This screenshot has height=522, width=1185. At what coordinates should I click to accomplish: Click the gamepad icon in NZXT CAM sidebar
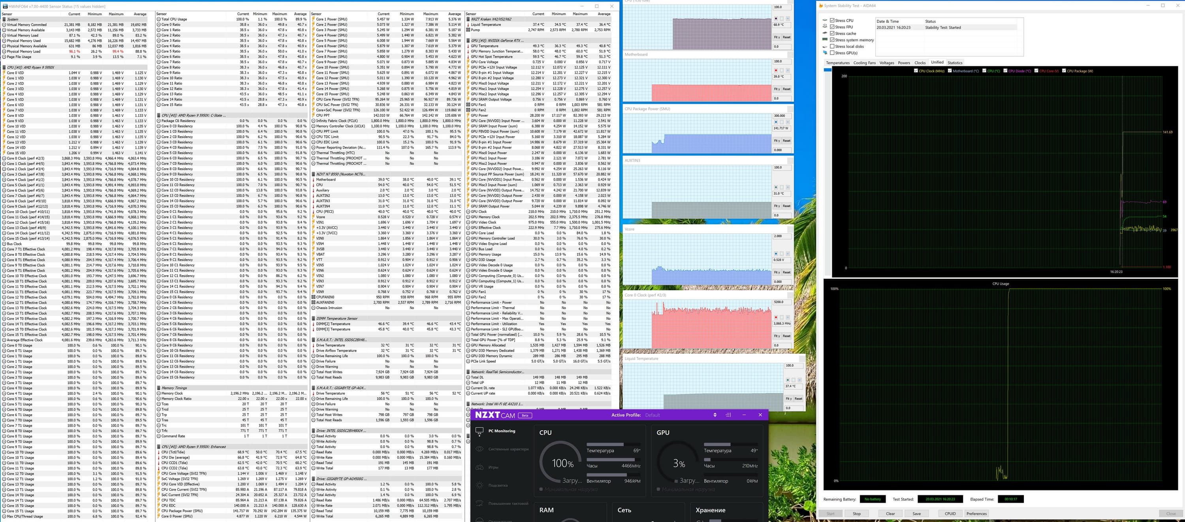[480, 467]
